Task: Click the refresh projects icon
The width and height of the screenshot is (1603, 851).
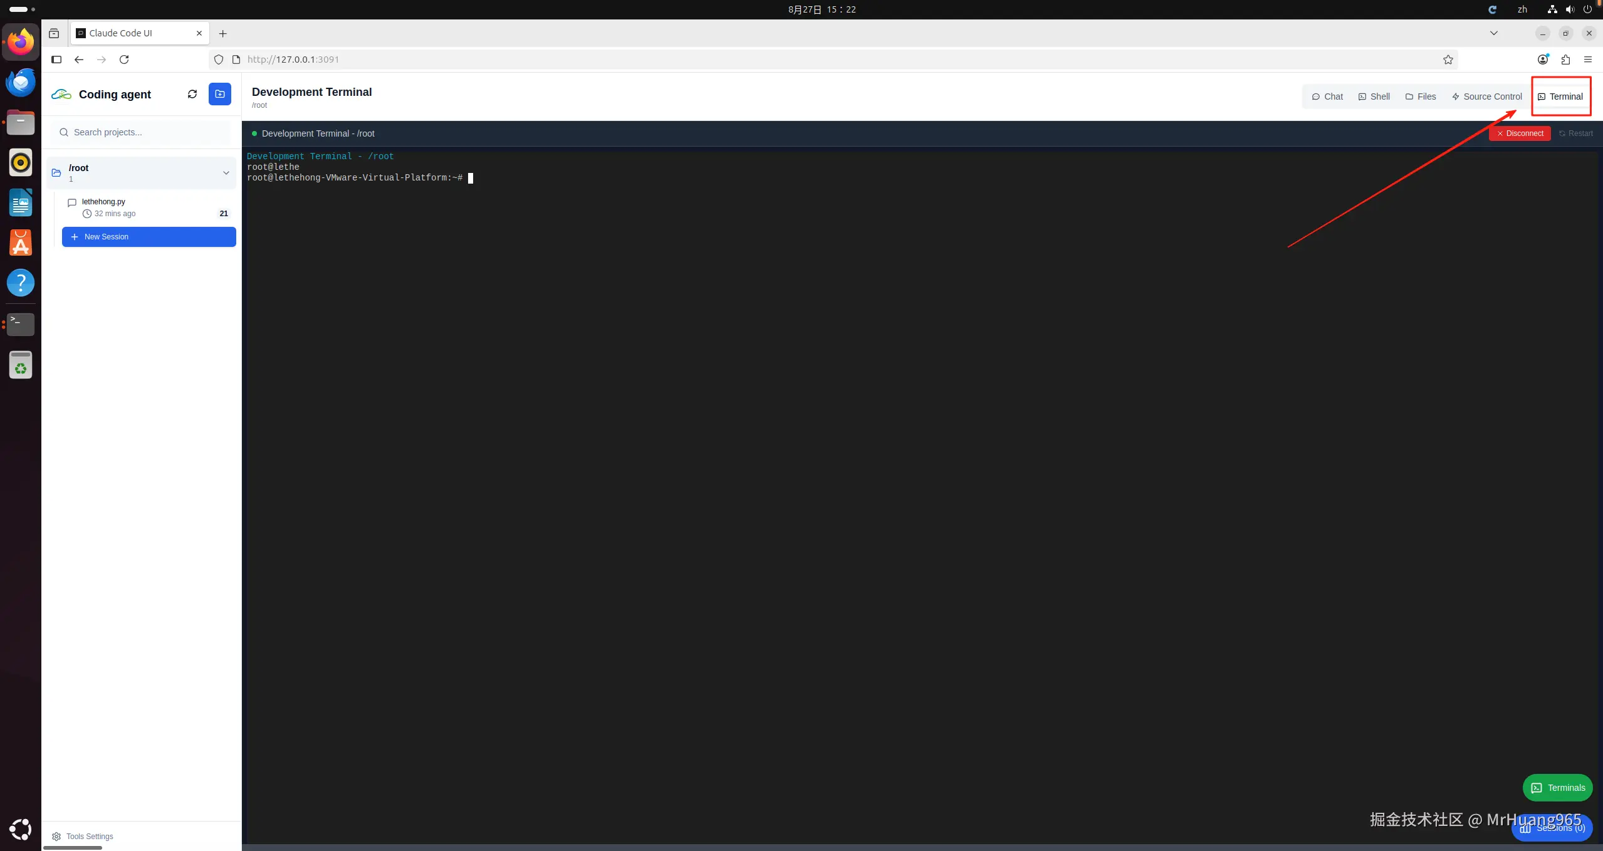Action: (x=192, y=94)
